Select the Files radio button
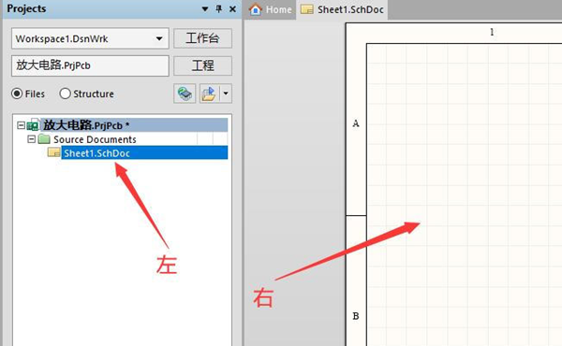 (17, 94)
